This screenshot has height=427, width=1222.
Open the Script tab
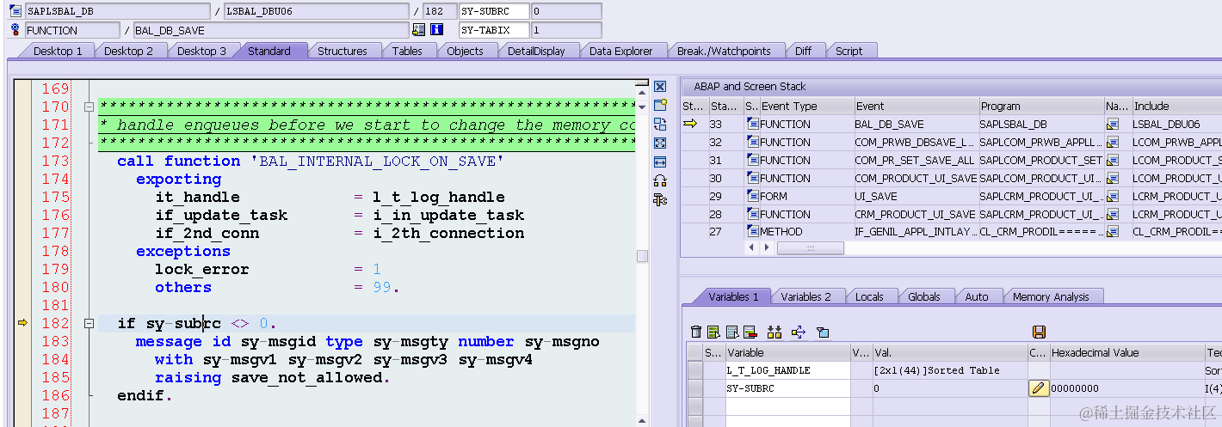click(849, 51)
